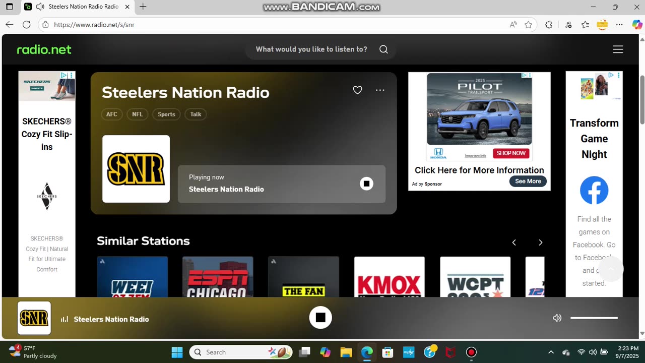The image size is (645, 363).
Task: Click the 'SHOP NOW' button in Honda ad
Action: click(511, 153)
